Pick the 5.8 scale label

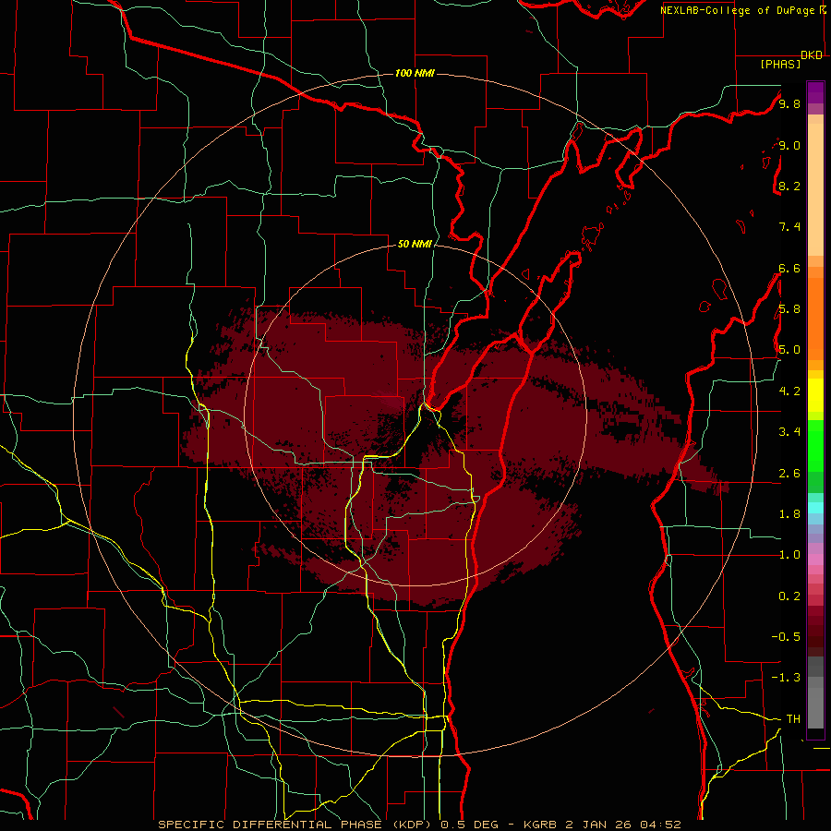789,309
